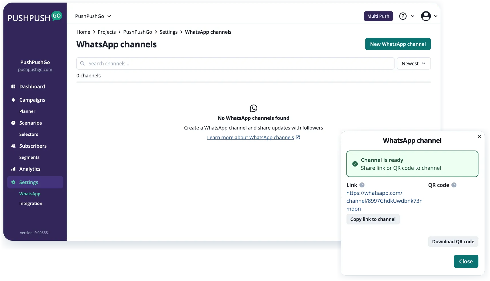
Task: Open Analytics in the sidebar
Action: click(30, 169)
